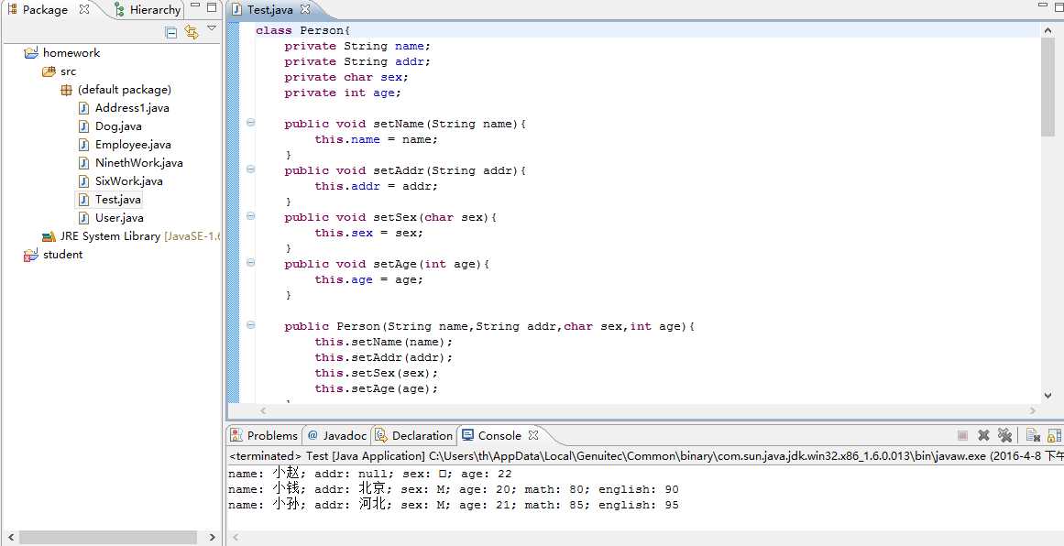Click the Package Explorer horizontal scrollbar thumb
Image resolution: width=1064 pixels, height=546 pixels.
[107, 537]
